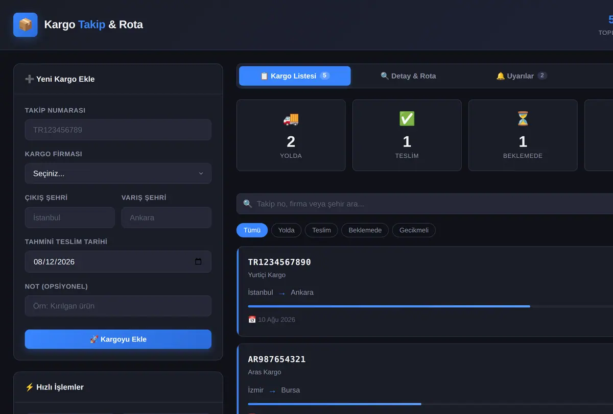
Task: Select the Tümü filter chip
Action: [x=252, y=230]
